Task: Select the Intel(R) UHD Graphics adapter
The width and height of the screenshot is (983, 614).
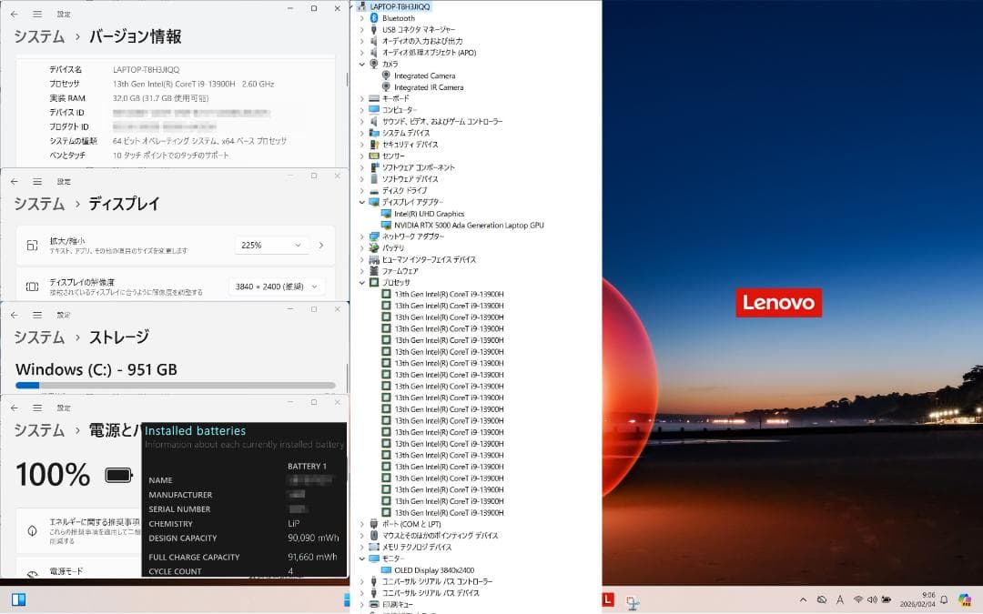Action: click(428, 213)
